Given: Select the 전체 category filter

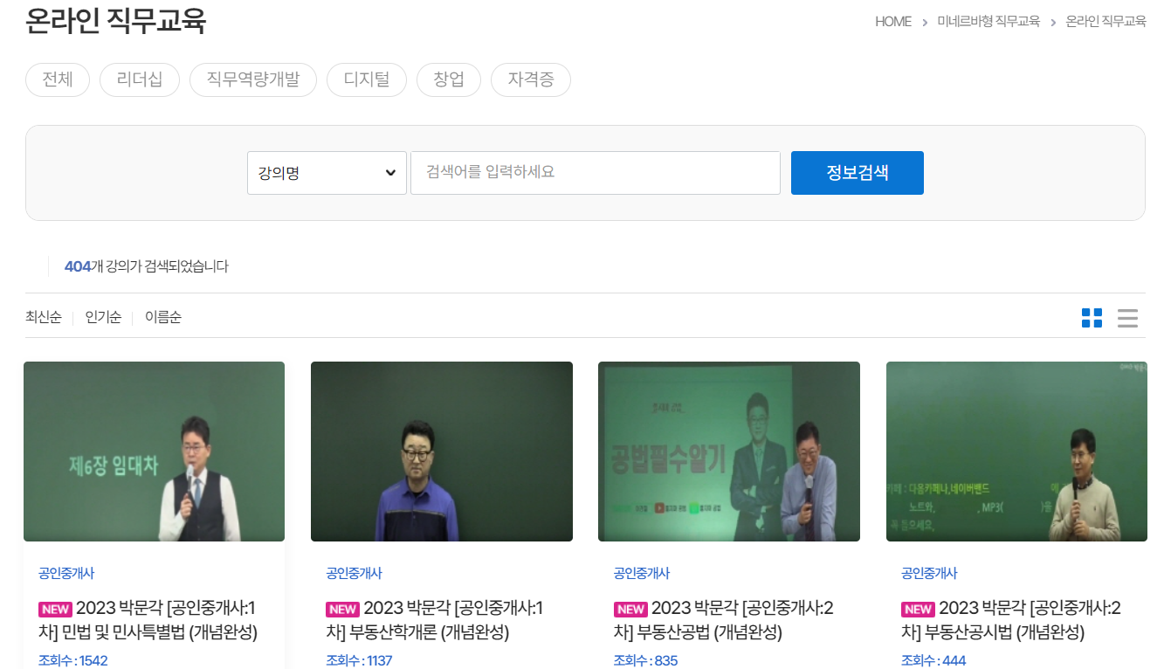Looking at the screenshot, I should point(58,79).
